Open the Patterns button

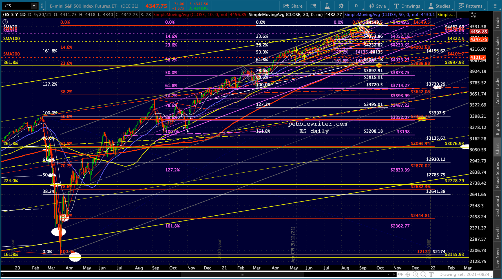[x=470, y=6]
